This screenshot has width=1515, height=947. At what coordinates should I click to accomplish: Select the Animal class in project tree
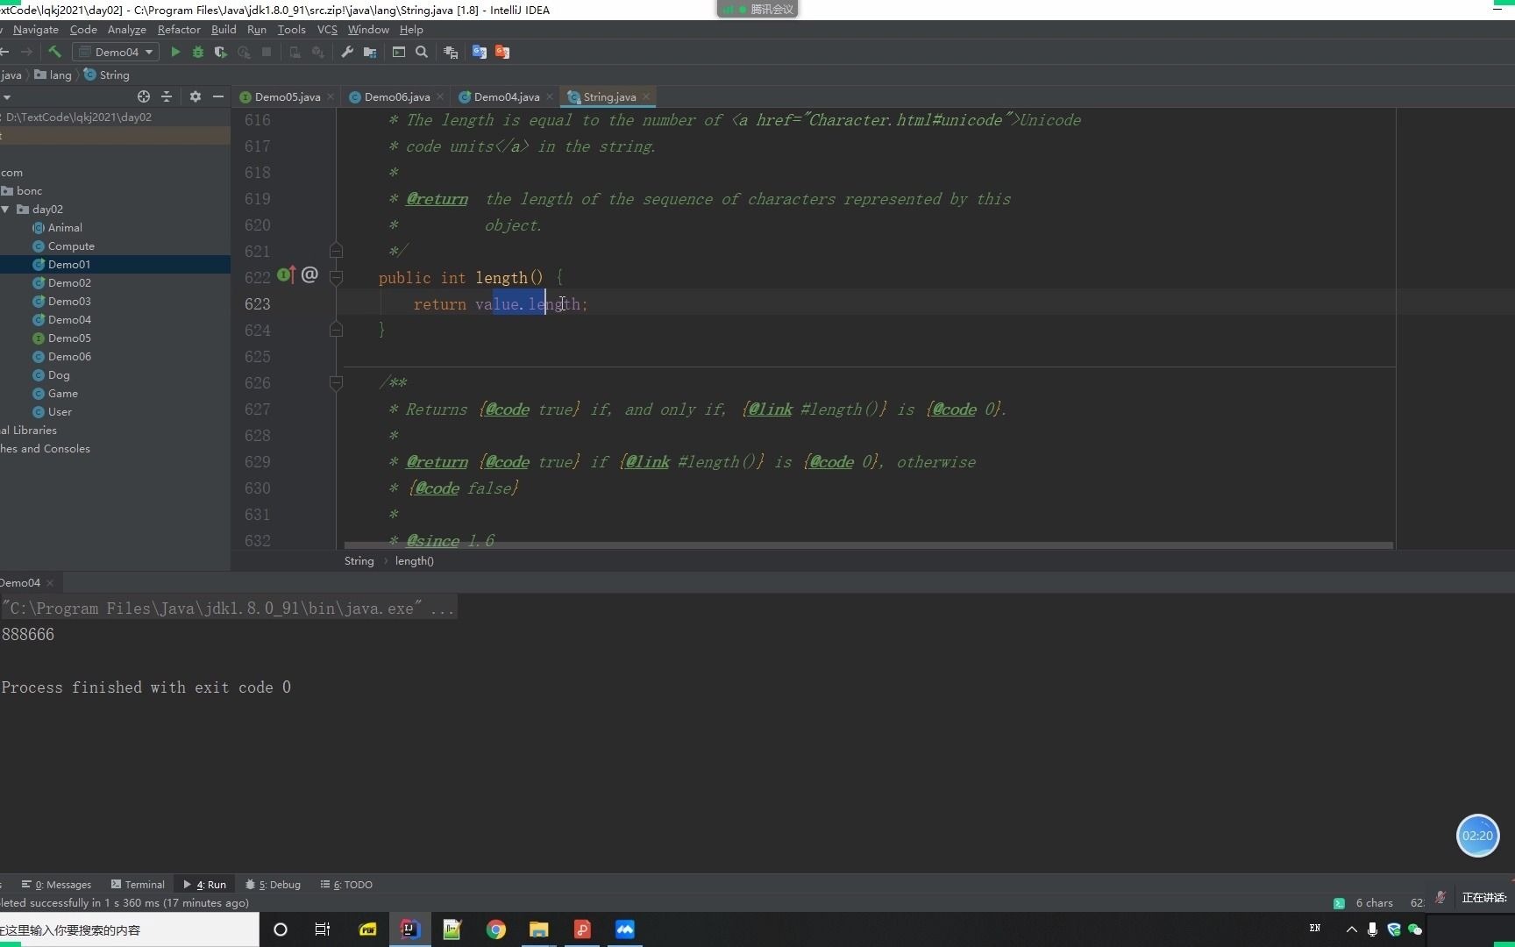65,228
